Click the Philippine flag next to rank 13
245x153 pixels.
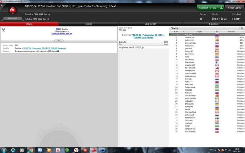(217, 68)
